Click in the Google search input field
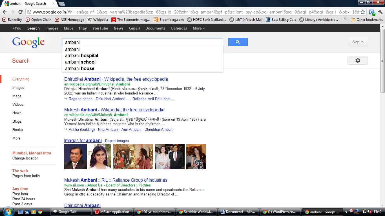The width and height of the screenshot is (385, 216). point(142,42)
